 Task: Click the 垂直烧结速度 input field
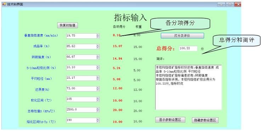81,36
